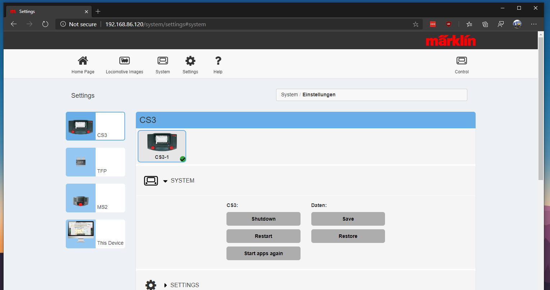Follow the System breadcrumb link
This screenshot has width=550, height=290.
pyautogui.click(x=289, y=95)
